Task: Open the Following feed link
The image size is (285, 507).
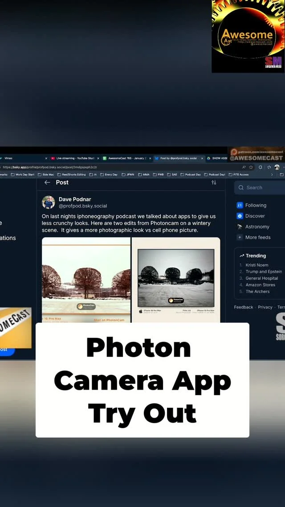Action: tap(256, 205)
